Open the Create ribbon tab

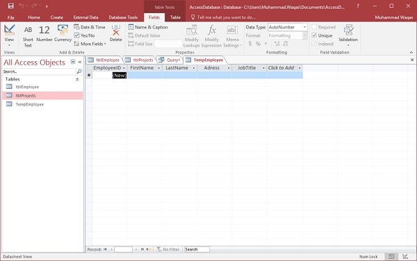[57, 17]
